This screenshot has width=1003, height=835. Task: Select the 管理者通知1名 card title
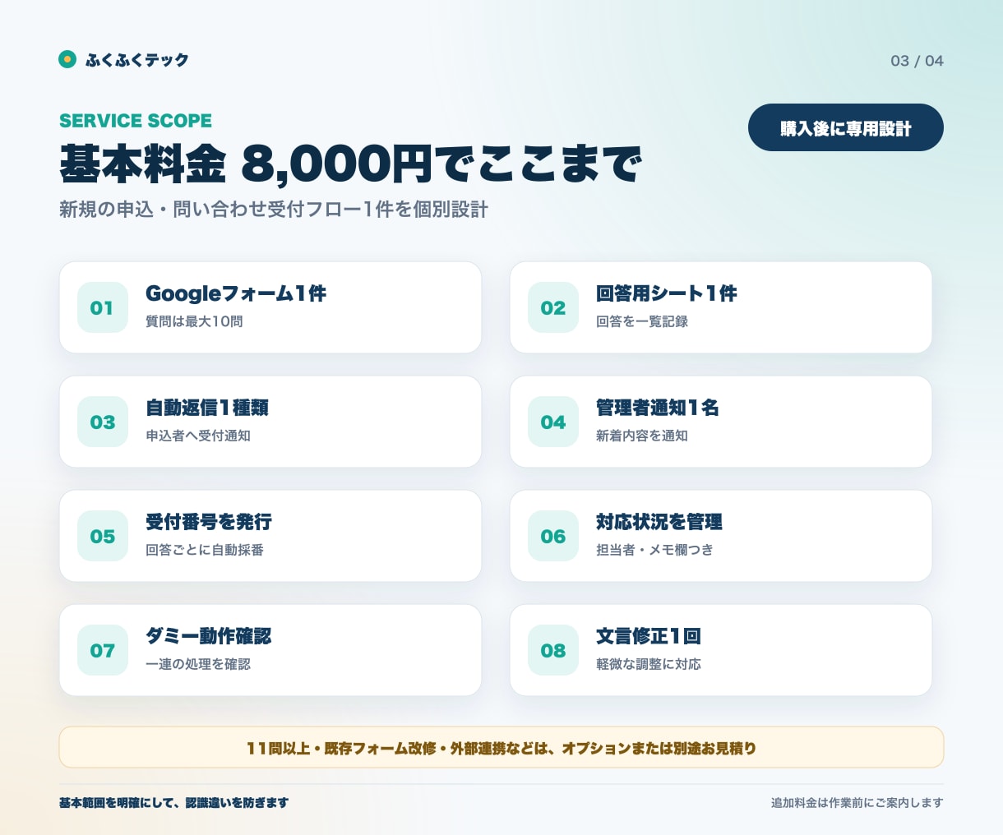[x=658, y=408]
